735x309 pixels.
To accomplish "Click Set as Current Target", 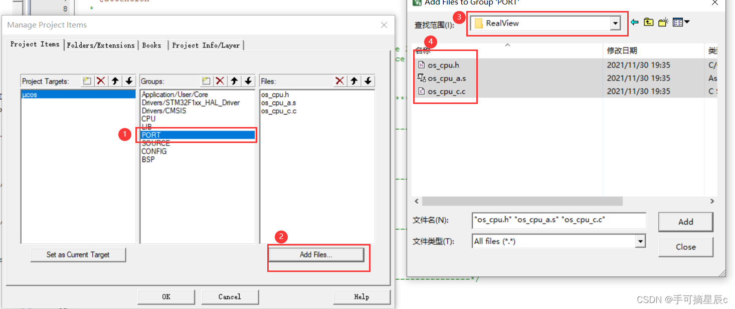I will [x=78, y=254].
